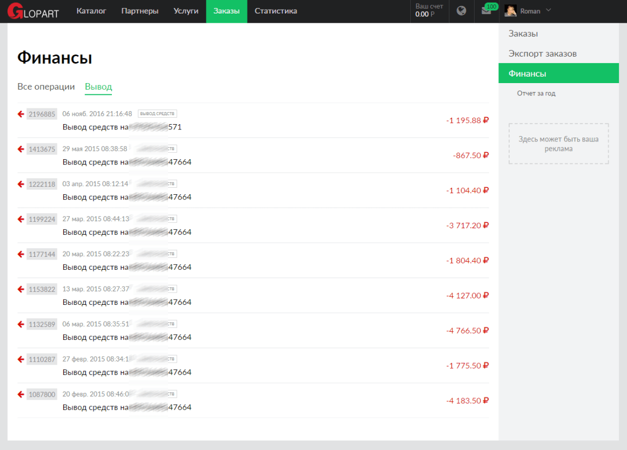Click red arrow icon for operation 2196885
This screenshot has height=450, width=627.
click(21, 114)
